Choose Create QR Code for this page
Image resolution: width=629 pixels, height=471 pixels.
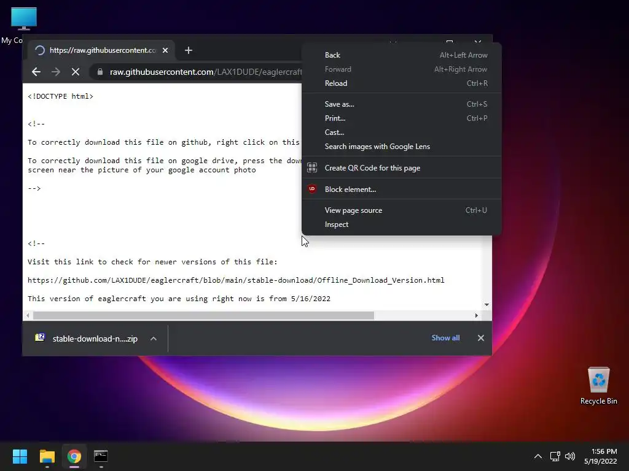(x=402, y=168)
